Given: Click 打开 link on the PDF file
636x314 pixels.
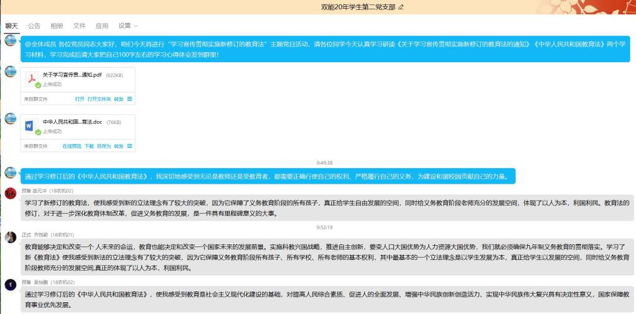Looking at the screenshot, I should tap(79, 99).
